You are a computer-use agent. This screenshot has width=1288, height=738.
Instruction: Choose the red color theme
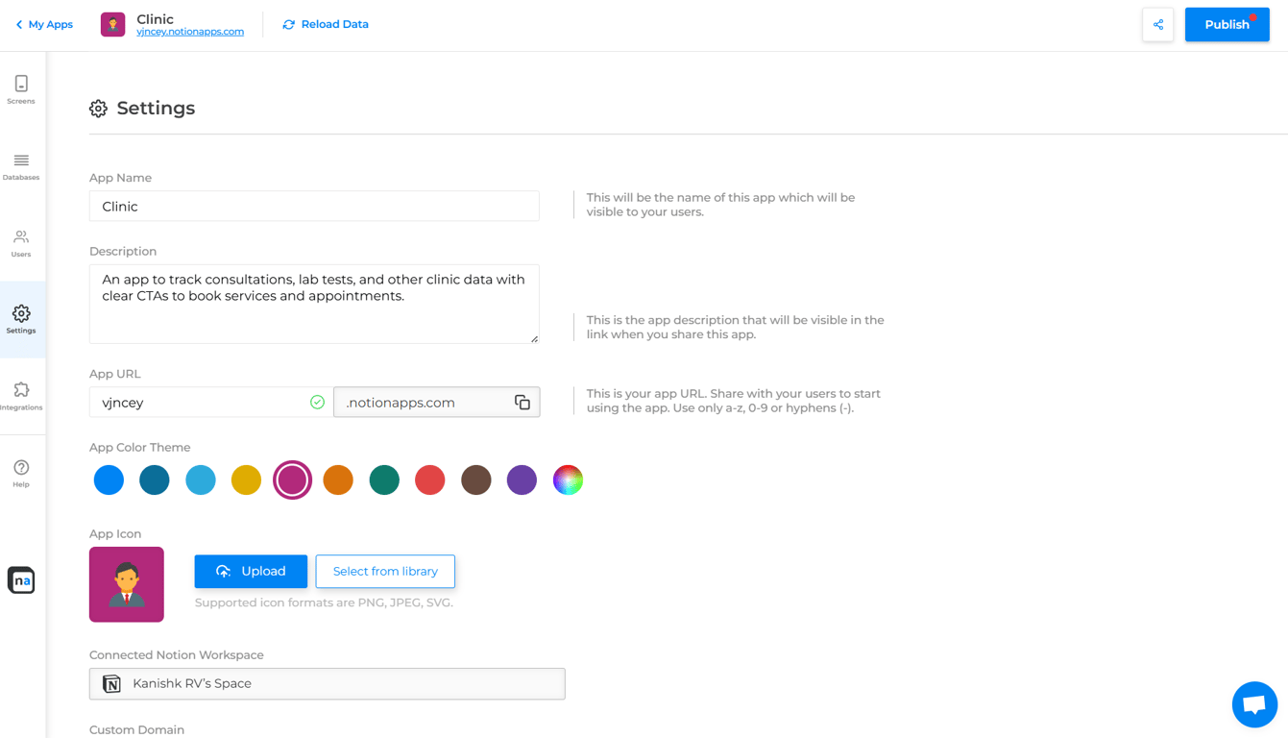coord(430,480)
